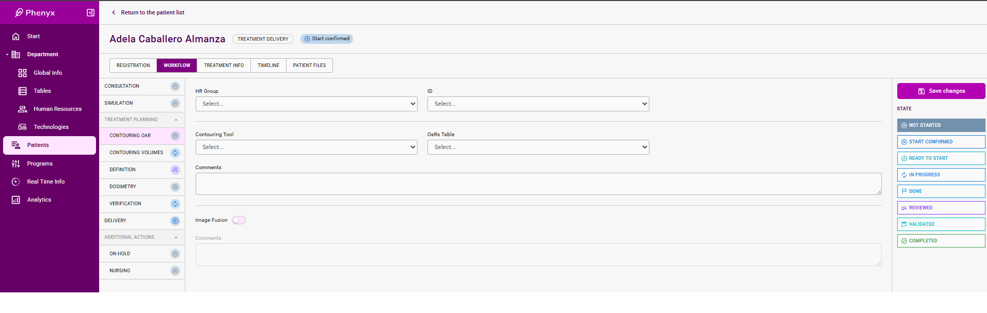Toggle the Image Fusion switch
This screenshot has height=313, width=987.
[x=238, y=220]
